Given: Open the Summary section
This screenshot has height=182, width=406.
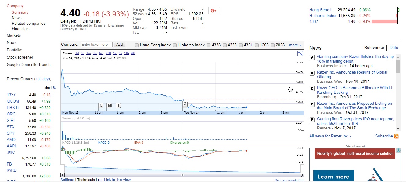Looking at the screenshot, I should tap(20, 12).
